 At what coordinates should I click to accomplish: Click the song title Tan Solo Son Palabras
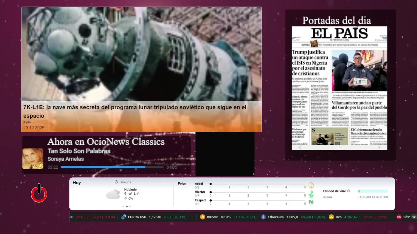(79, 151)
